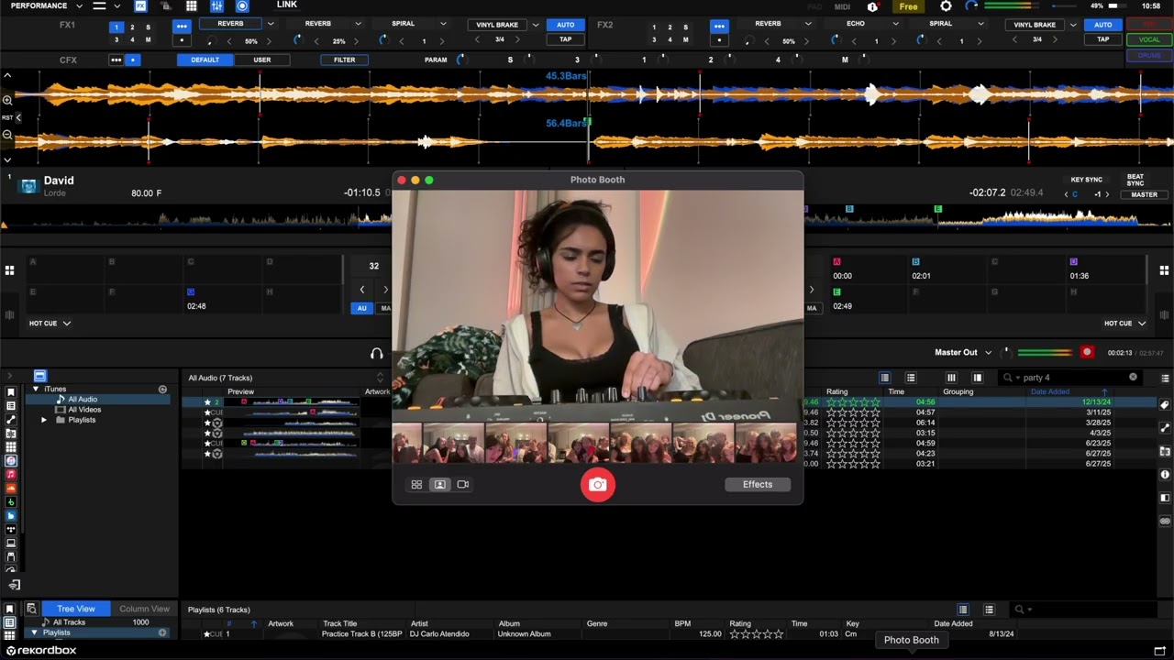1174x660 pixels.
Task: Switch Photo Booth to video recording mode
Action: coord(463,484)
